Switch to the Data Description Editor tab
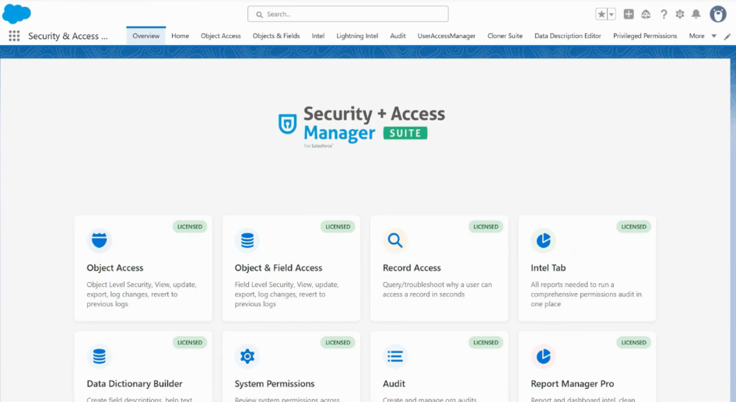736x402 pixels. tap(567, 36)
